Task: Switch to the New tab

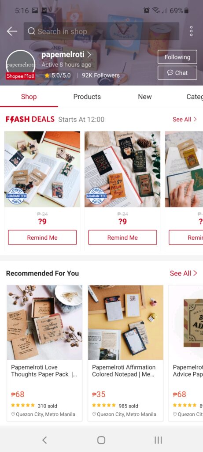Action: click(144, 97)
